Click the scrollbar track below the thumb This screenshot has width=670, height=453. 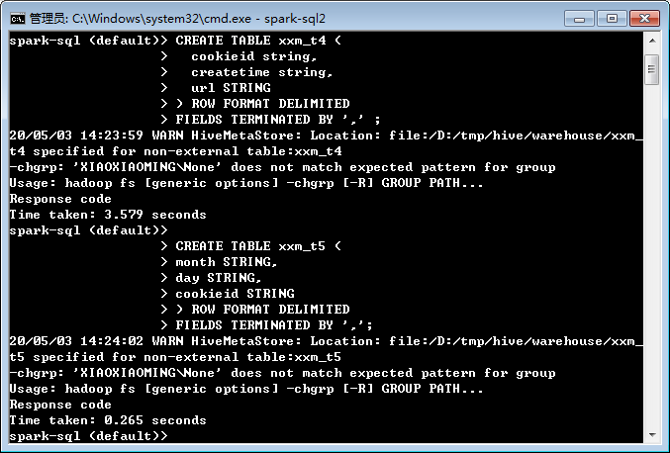[652, 256]
